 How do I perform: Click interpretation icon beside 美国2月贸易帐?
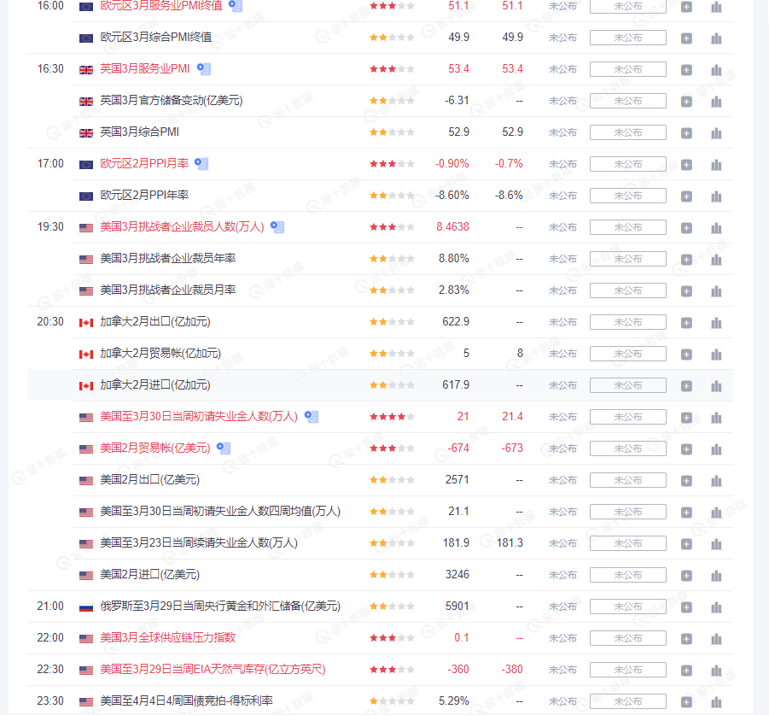[x=224, y=448]
